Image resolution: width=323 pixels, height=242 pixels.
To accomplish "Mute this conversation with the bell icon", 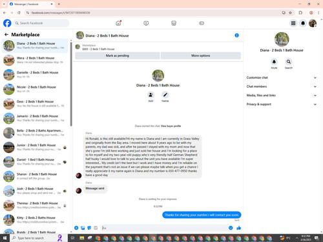I will pyautogui.click(x=274, y=62).
